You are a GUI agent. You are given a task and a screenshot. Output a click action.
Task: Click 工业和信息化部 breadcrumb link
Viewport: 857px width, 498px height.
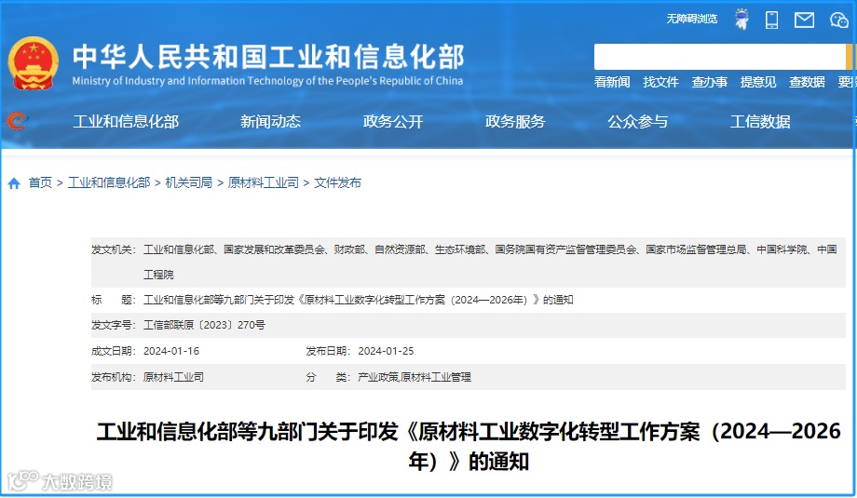pos(109,183)
